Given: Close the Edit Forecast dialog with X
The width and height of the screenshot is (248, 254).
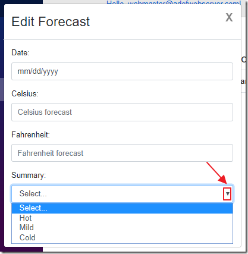Looking at the screenshot, I should tap(229, 17).
